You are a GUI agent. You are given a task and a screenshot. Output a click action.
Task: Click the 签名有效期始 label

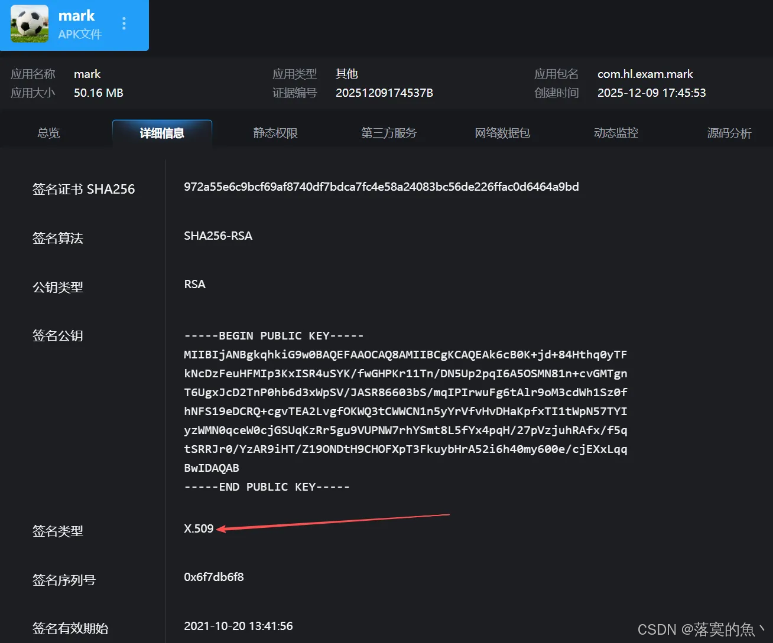click(x=70, y=628)
